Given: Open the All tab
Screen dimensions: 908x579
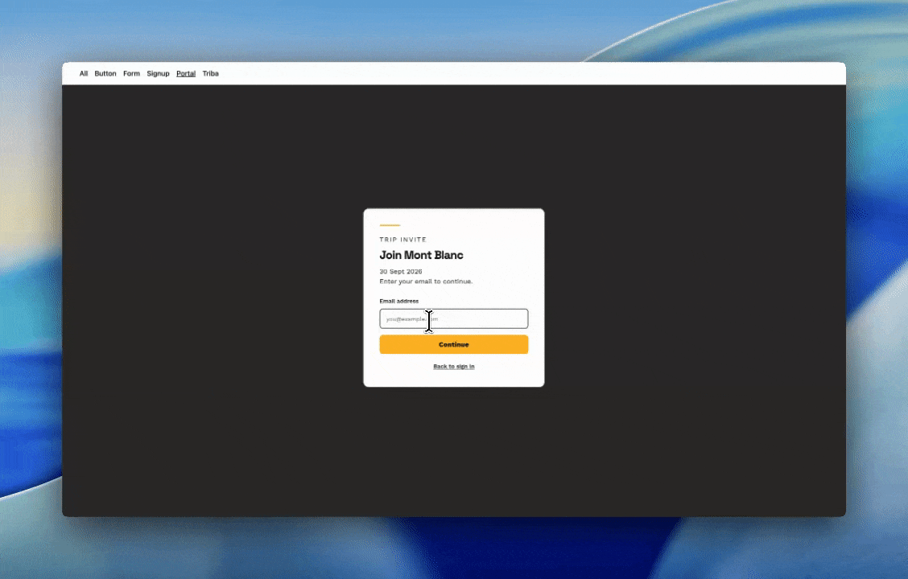Looking at the screenshot, I should [x=84, y=73].
